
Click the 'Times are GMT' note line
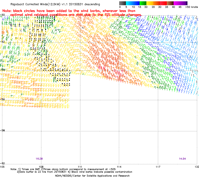[x=63, y=169]
